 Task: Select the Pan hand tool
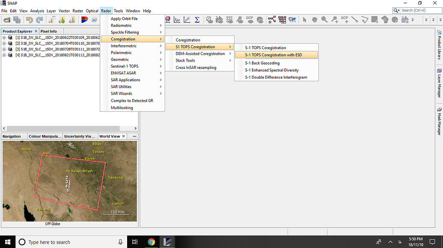[315, 20]
